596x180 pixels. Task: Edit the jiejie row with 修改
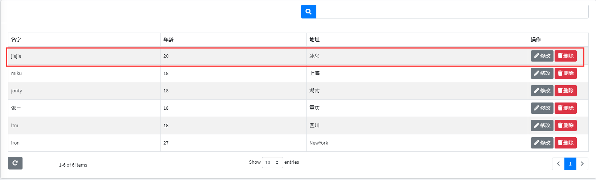click(542, 56)
